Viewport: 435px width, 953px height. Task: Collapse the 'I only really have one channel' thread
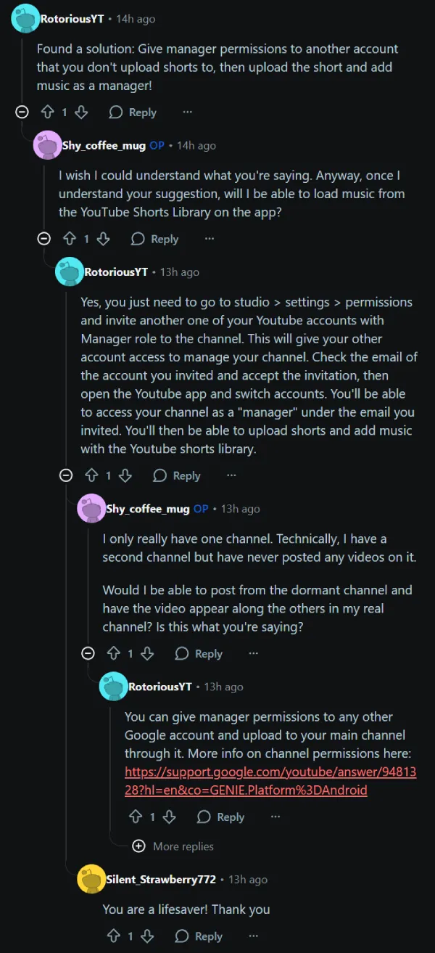(88, 653)
